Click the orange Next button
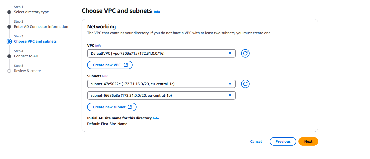Screen dimensions: 370x159 pyautogui.click(x=308, y=141)
